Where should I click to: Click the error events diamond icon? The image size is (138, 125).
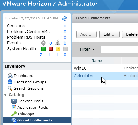pyautogui.click(x=43, y=43)
